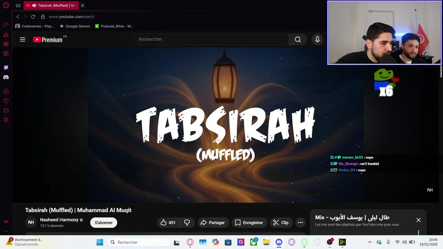
Task: Expand the system tray hidden icons chevron
Action: [x=370, y=242]
